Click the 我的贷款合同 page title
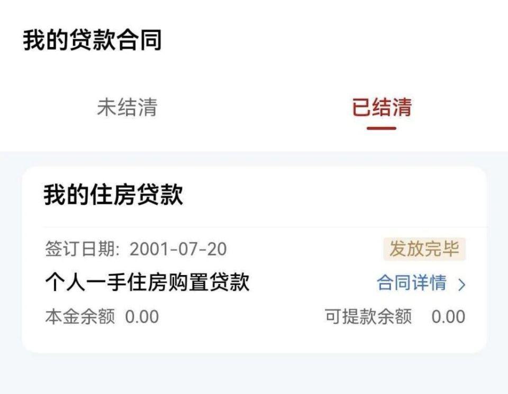 [92, 40]
